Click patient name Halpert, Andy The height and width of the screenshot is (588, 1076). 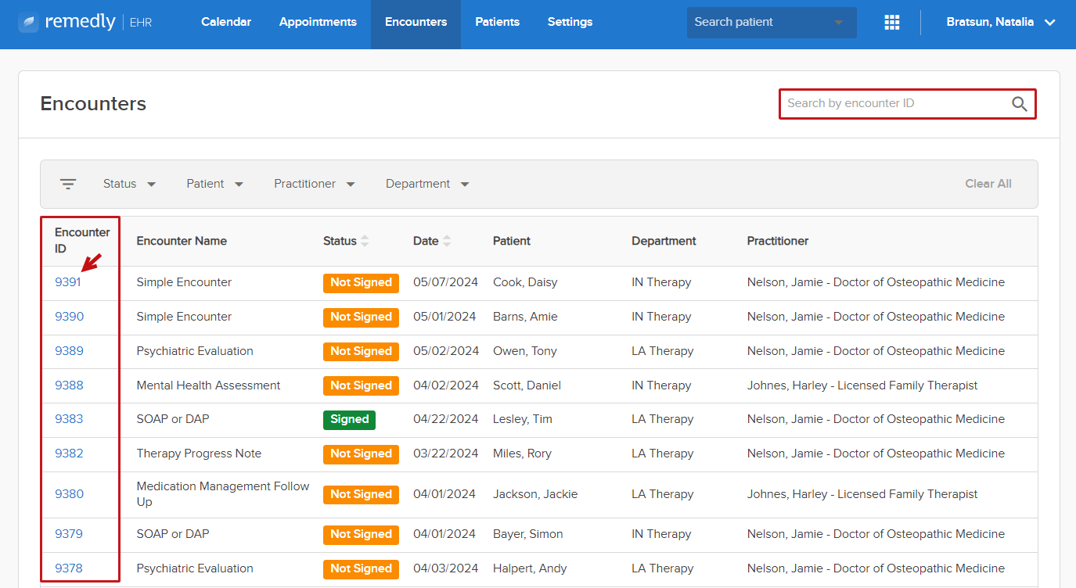pos(530,568)
